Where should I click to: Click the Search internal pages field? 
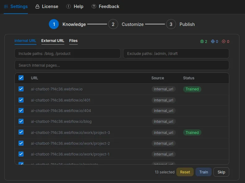(122, 65)
